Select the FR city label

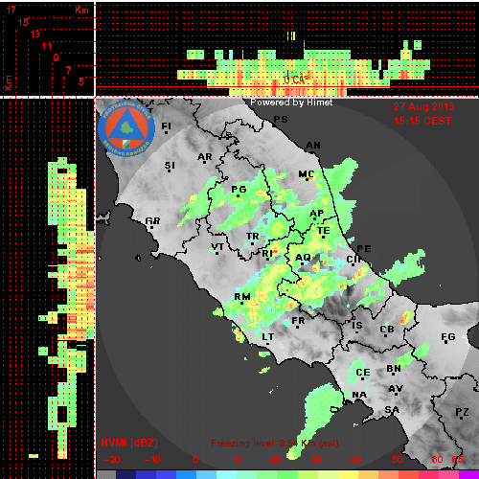pos(298,320)
